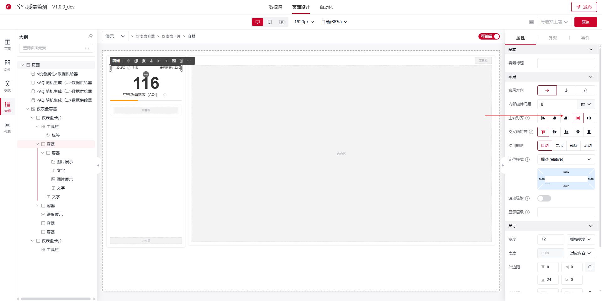Select 滚动 overflow rule option
The image size is (602, 301).
point(587,146)
